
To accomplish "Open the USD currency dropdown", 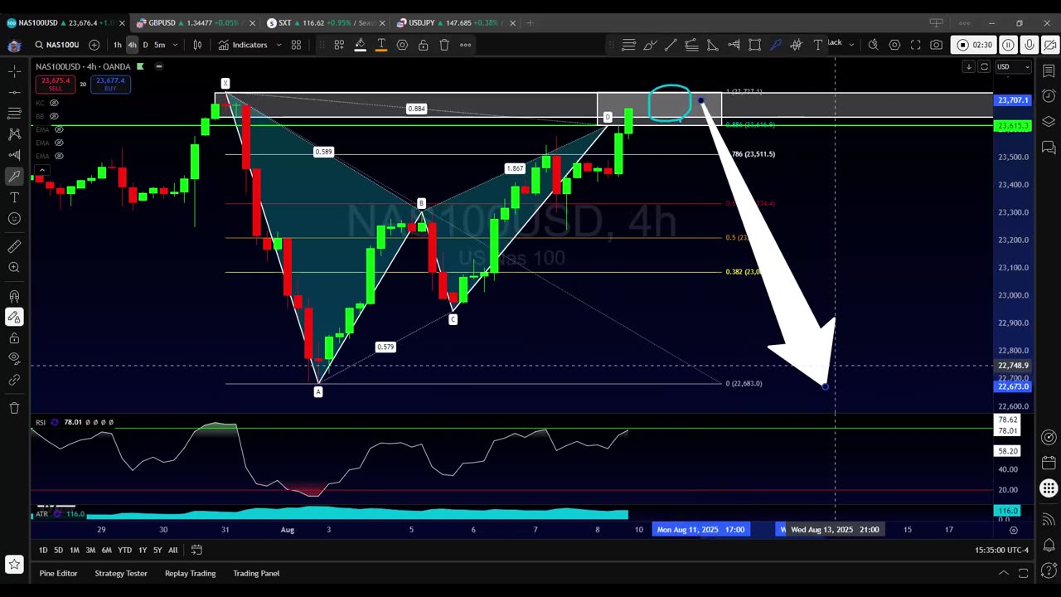I will click(1013, 66).
